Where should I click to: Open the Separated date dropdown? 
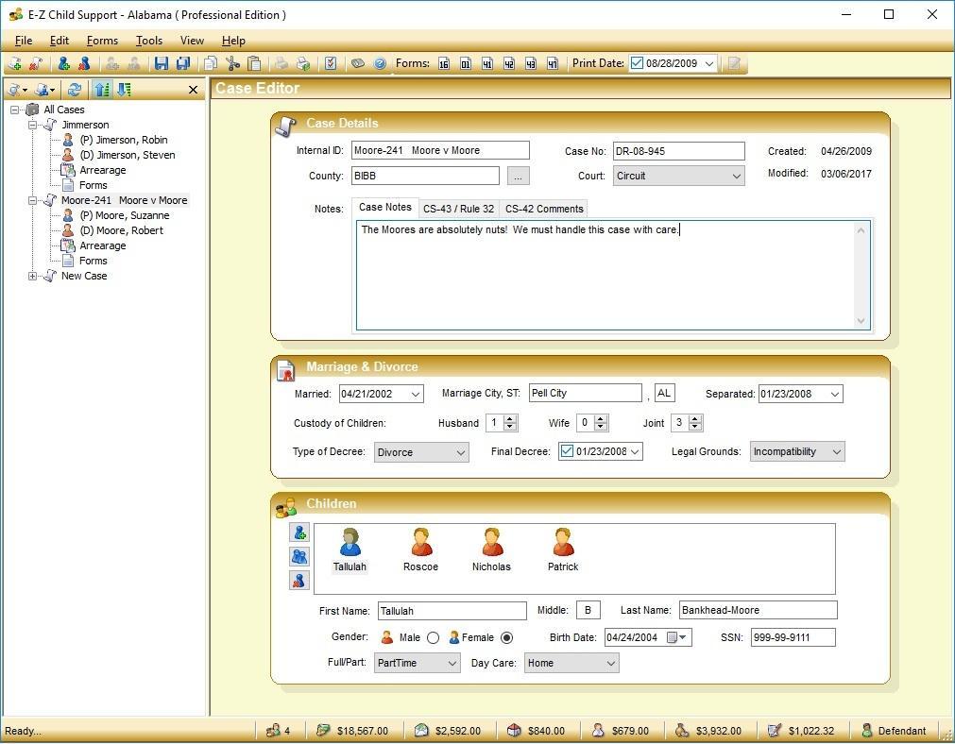click(835, 394)
